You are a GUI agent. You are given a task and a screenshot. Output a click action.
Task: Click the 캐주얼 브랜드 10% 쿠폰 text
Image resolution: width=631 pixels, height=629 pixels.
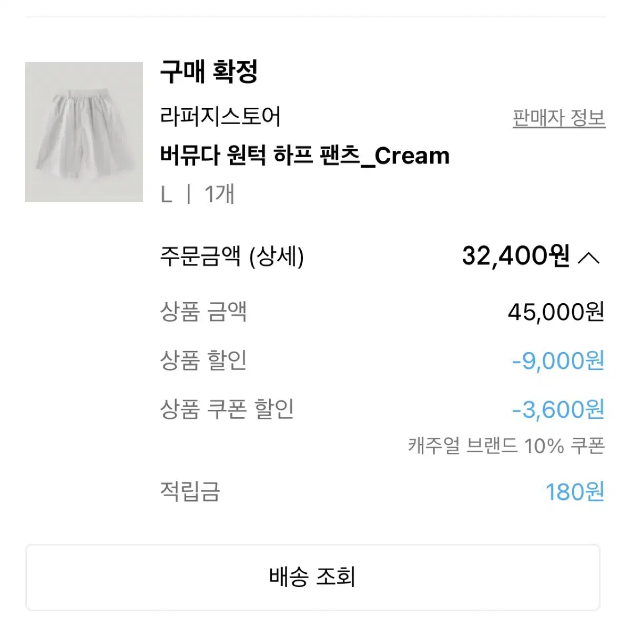point(506,446)
